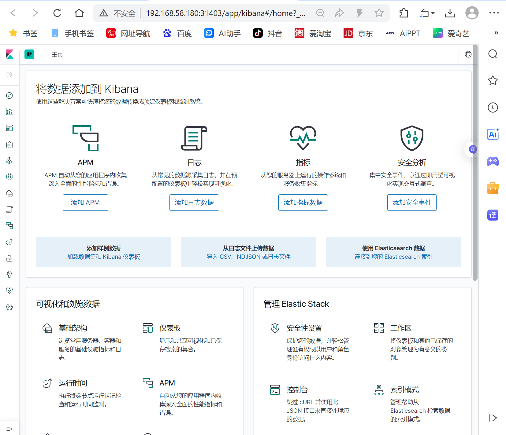Expand the sidebar navigation at bottom
506x435 pixels.
click(x=9, y=429)
